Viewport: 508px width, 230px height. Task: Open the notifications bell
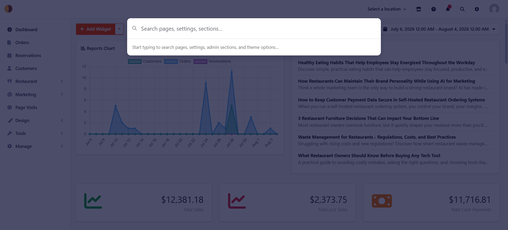click(448, 9)
